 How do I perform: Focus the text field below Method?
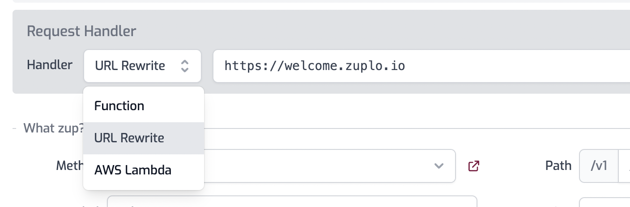click(x=291, y=202)
